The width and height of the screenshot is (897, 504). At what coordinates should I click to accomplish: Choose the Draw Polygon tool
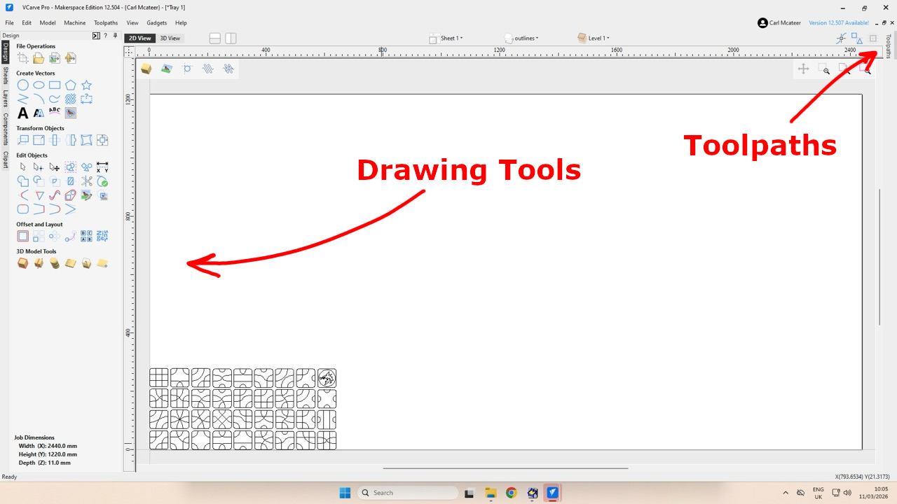[71, 85]
